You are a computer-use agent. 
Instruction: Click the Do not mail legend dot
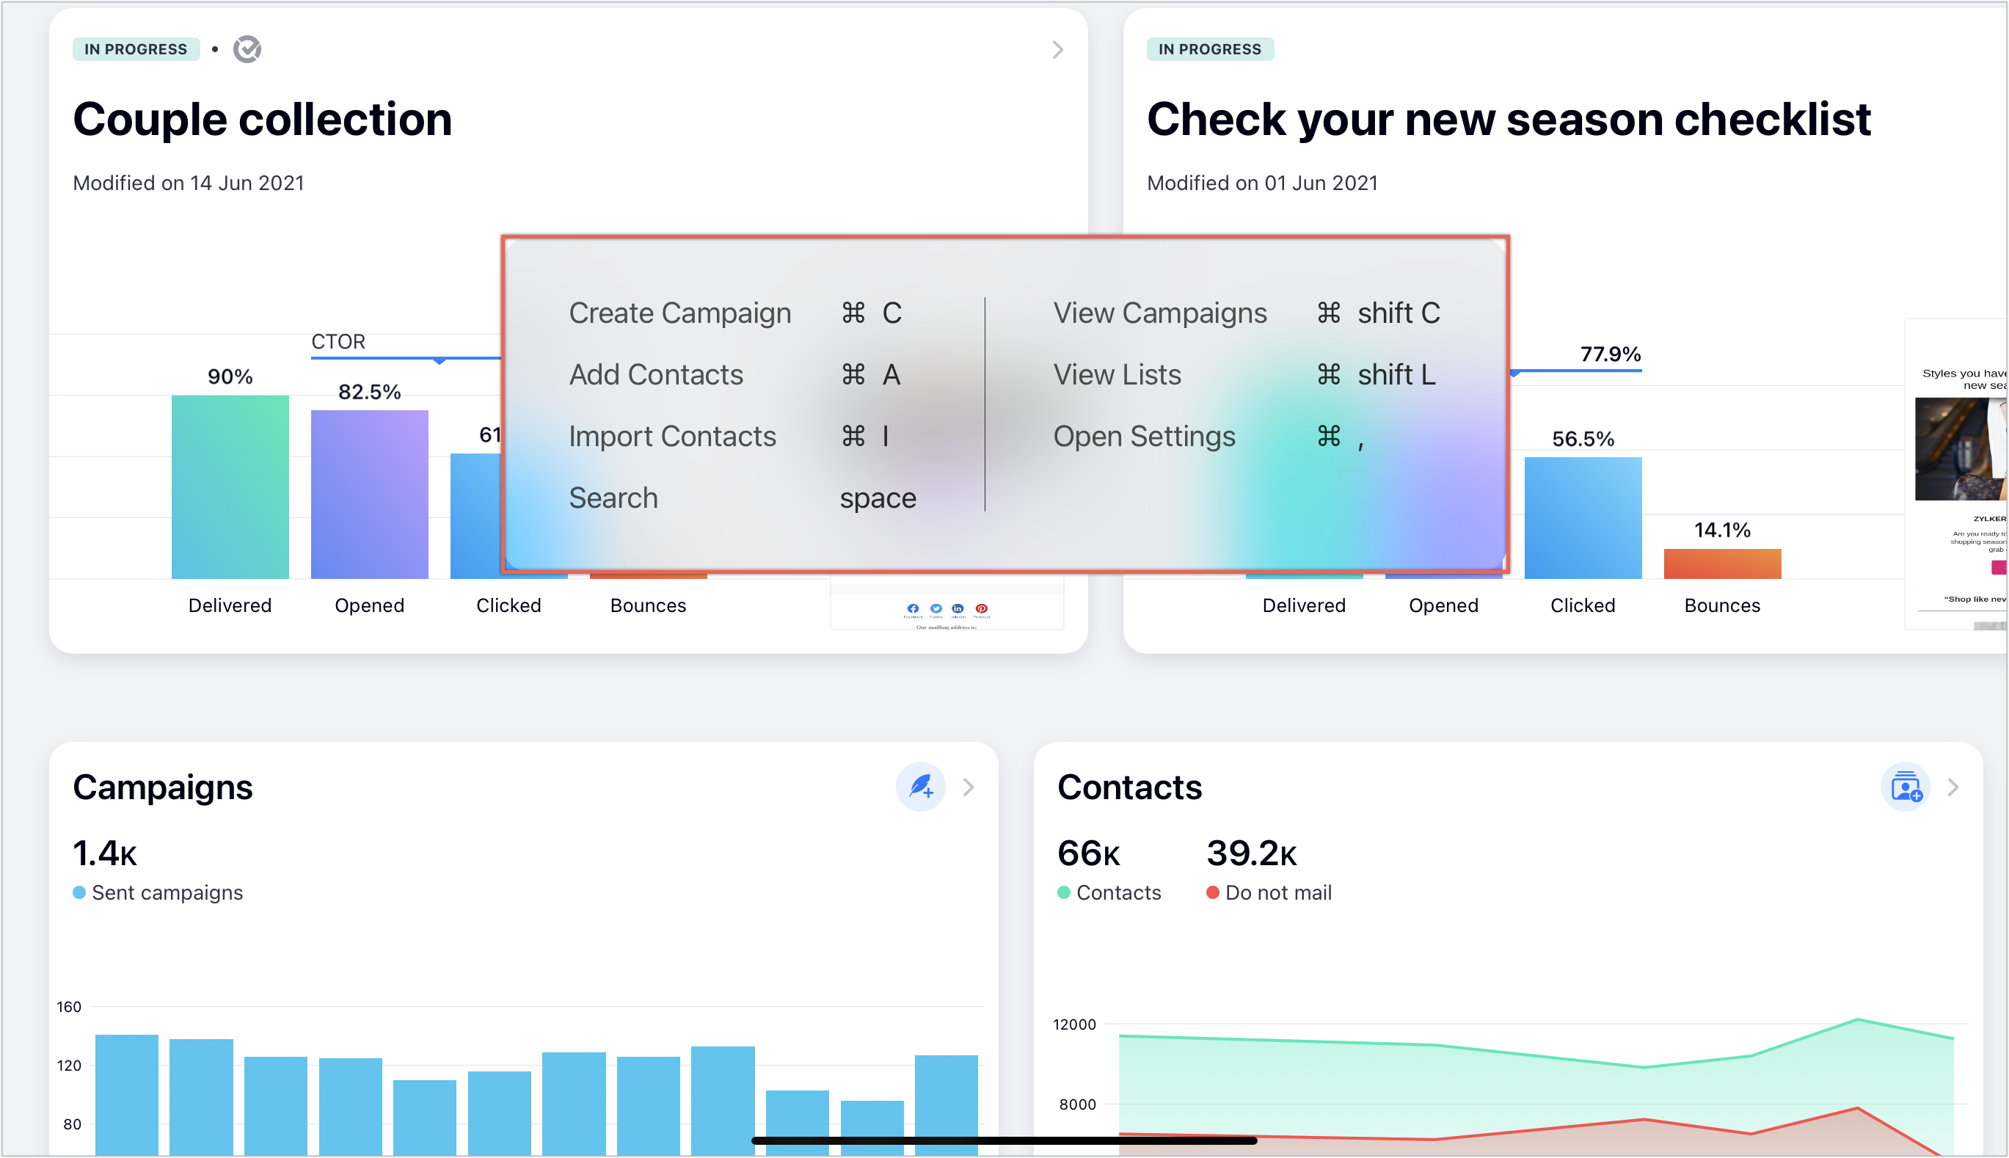tap(1212, 892)
